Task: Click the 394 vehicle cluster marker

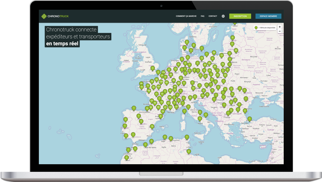Action: point(170,97)
